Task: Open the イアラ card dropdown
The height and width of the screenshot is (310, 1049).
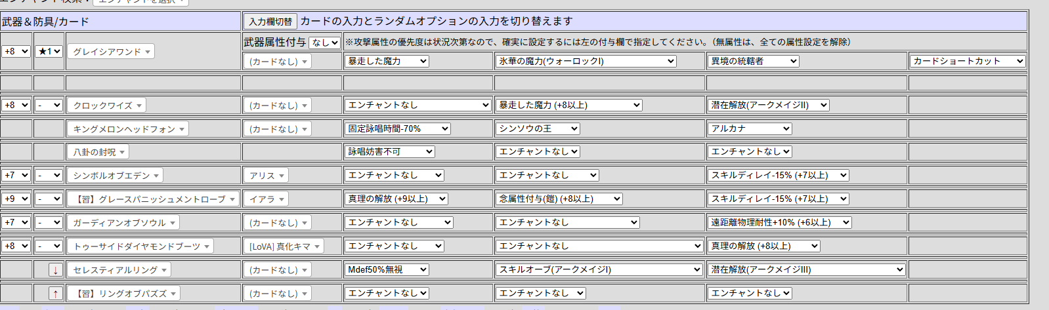Action: 267,199
